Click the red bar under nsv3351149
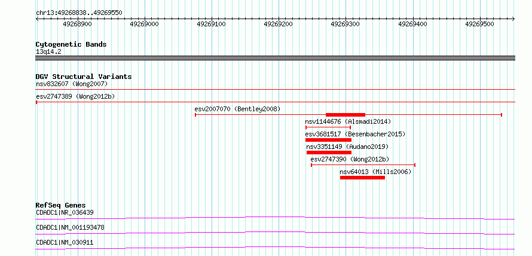 329,153
